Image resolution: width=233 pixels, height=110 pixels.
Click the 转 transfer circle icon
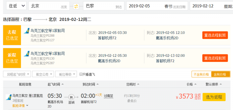pos(71,97)
